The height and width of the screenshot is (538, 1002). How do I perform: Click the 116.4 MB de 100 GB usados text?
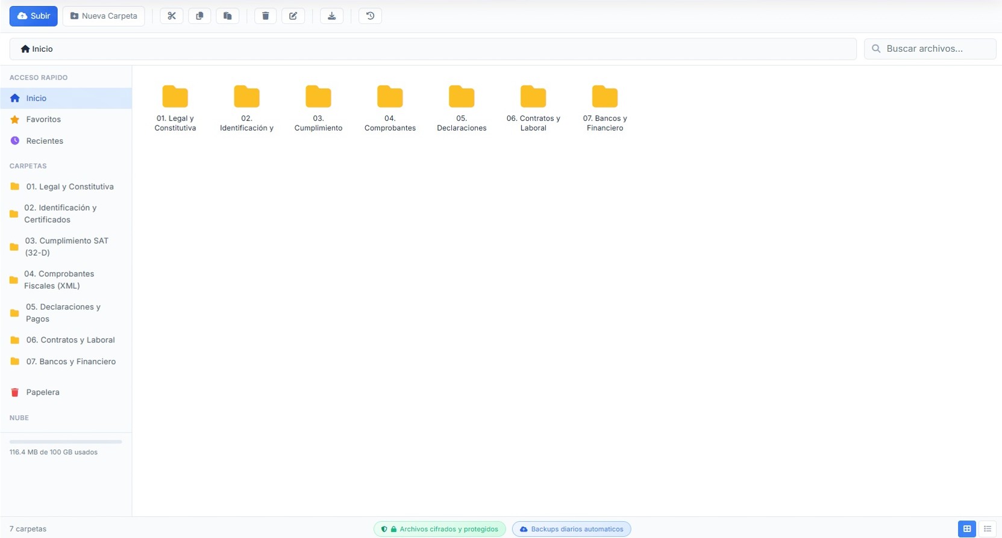click(54, 452)
